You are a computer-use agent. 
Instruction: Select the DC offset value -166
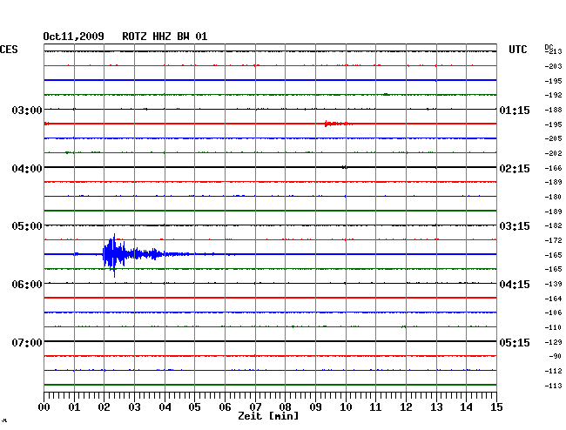click(x=553, y=168)
